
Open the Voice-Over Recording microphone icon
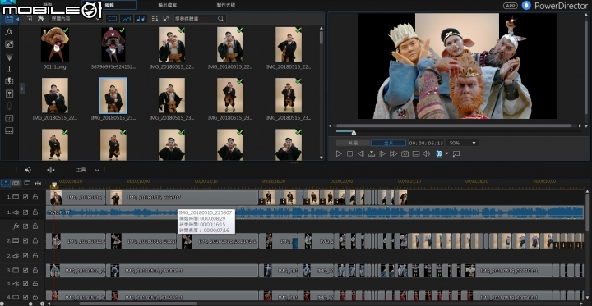coord(9,106)
